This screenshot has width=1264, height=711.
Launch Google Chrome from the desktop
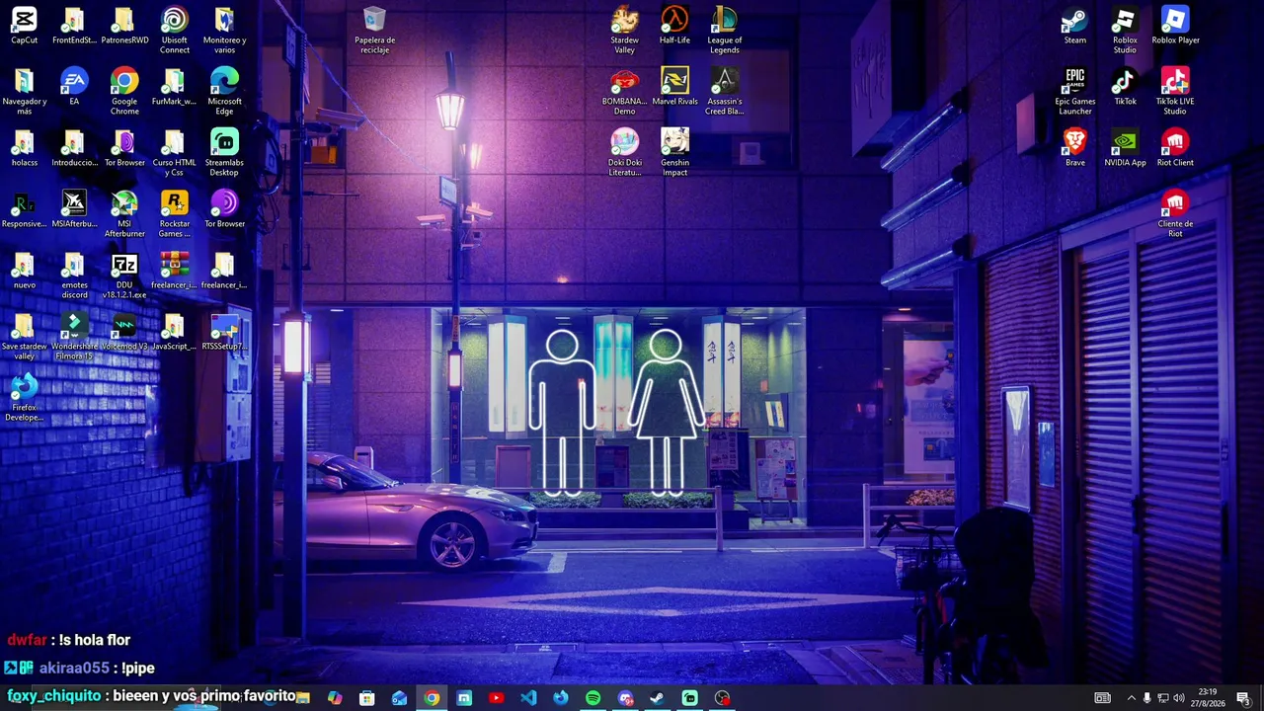[x=124, y=92]
